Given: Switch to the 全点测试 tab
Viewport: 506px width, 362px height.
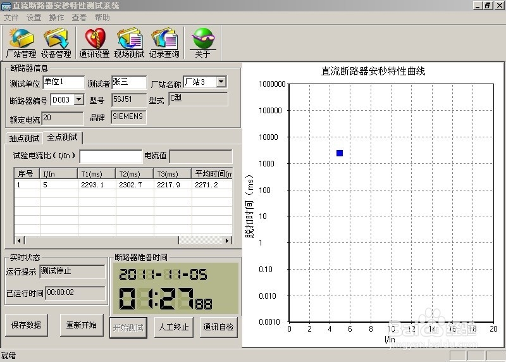Looking at the screenshot, I should click(63, 137).
